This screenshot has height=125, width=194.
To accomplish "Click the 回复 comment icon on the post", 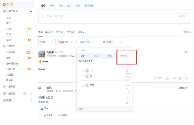I will pos(155,78).
